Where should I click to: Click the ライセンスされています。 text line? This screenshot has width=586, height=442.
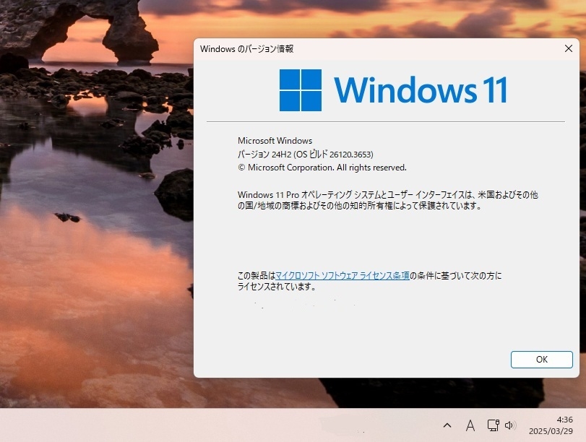click(x=277, y=287)
